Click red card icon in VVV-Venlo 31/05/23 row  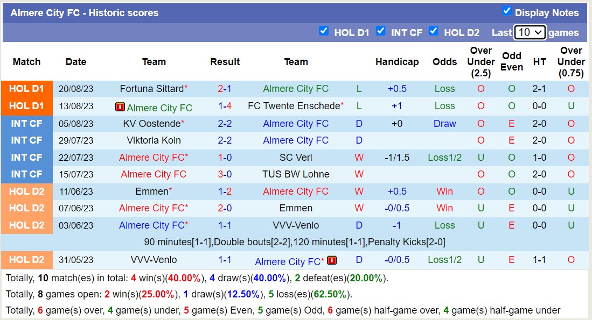(332, 261)
